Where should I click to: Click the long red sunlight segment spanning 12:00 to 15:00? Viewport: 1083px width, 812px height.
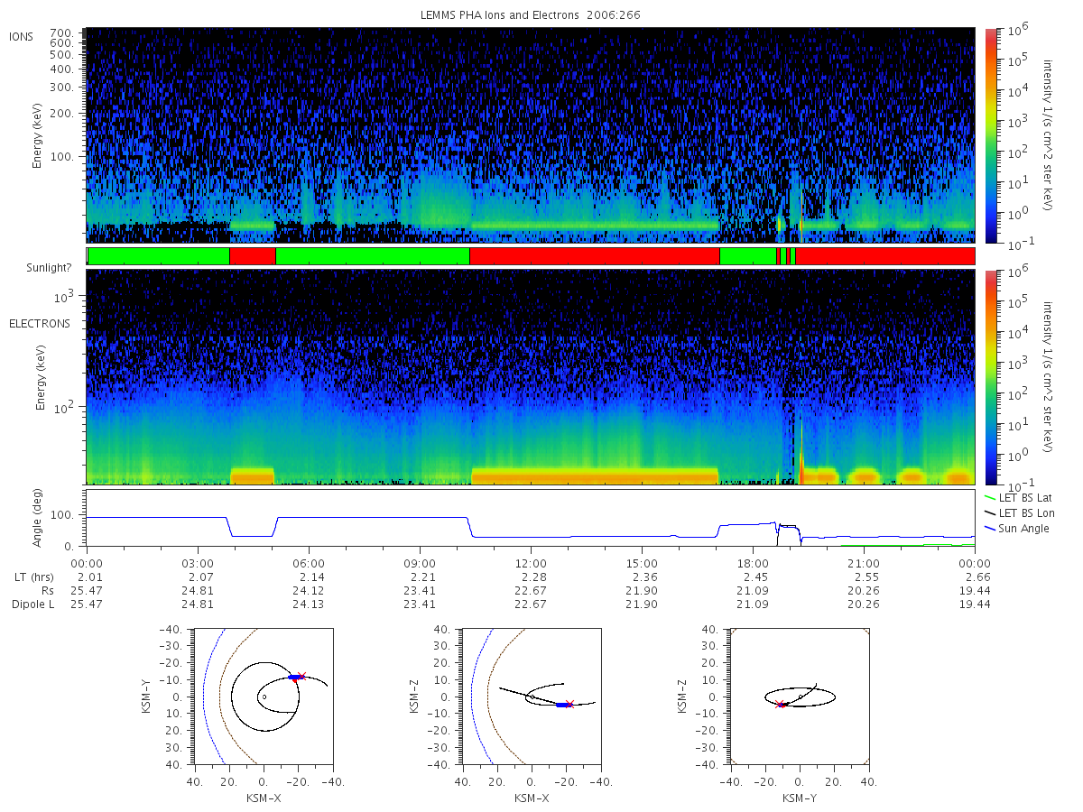pos(595,256)
